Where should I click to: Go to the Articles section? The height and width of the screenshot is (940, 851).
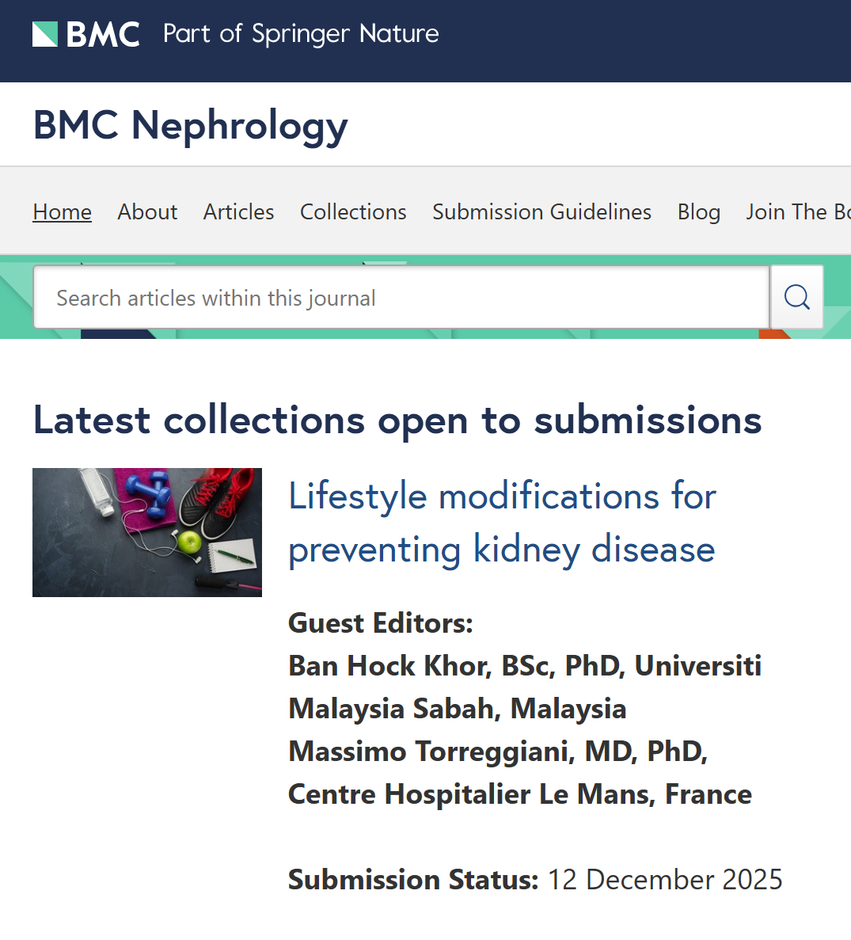point(238,211)
